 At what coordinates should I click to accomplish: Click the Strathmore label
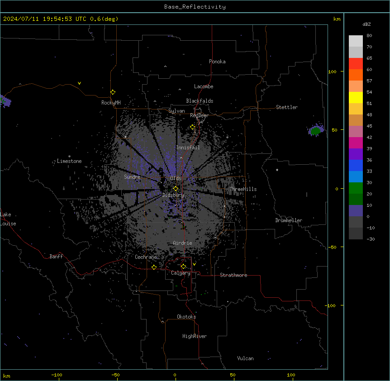coord(233,275)
